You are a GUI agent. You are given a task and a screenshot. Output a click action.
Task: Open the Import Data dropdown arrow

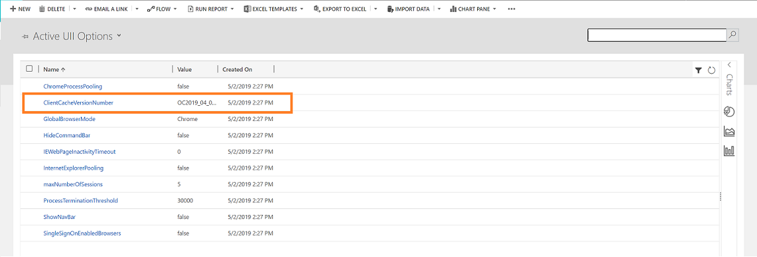(x=439, y=9)
